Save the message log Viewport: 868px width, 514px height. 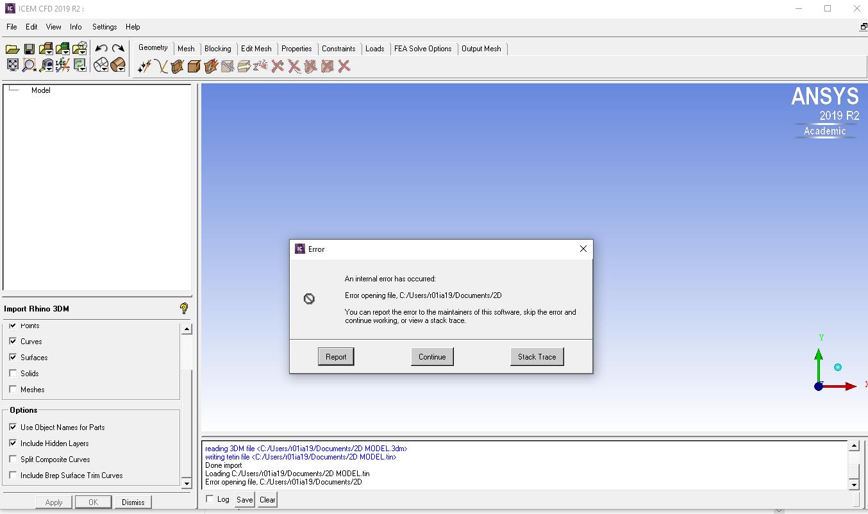pos(244,499)
